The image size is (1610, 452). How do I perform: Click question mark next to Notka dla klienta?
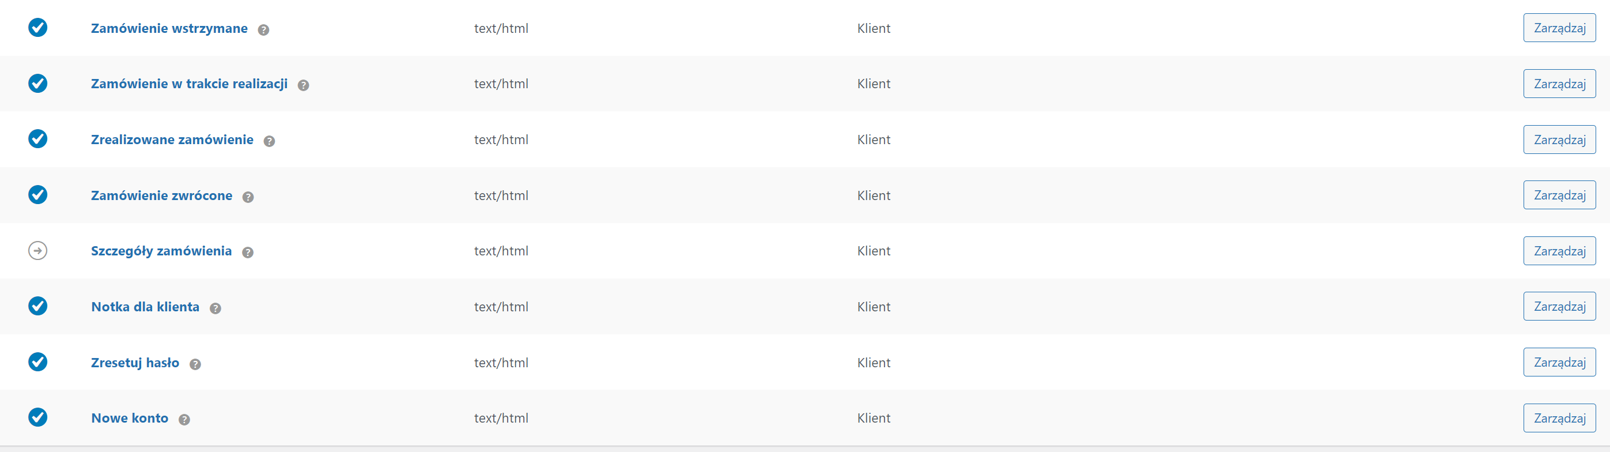point(216,308)
